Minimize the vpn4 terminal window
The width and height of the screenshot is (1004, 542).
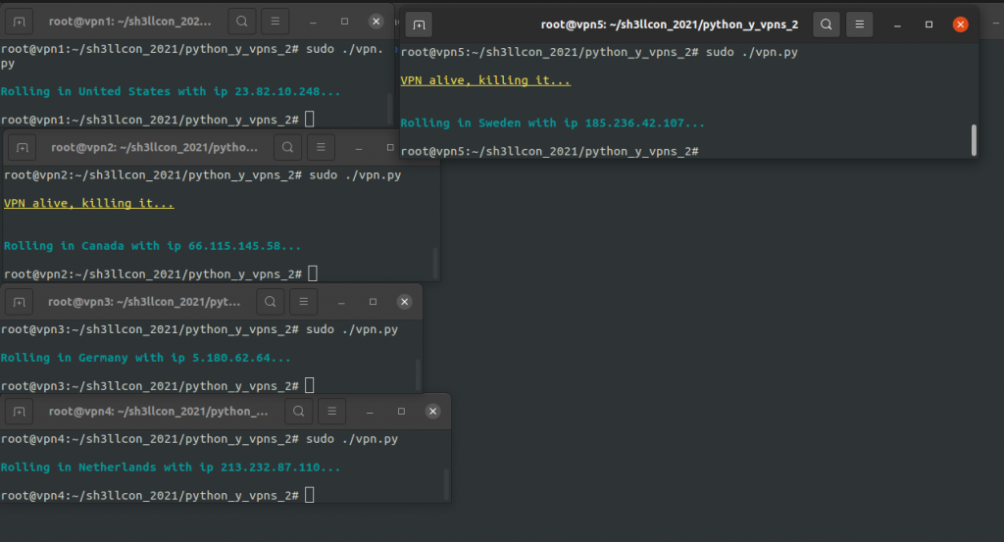[x=370, y=412]
